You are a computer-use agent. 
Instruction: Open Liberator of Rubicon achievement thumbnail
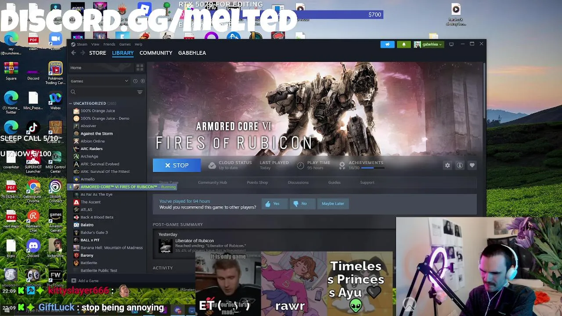point(166,246)
